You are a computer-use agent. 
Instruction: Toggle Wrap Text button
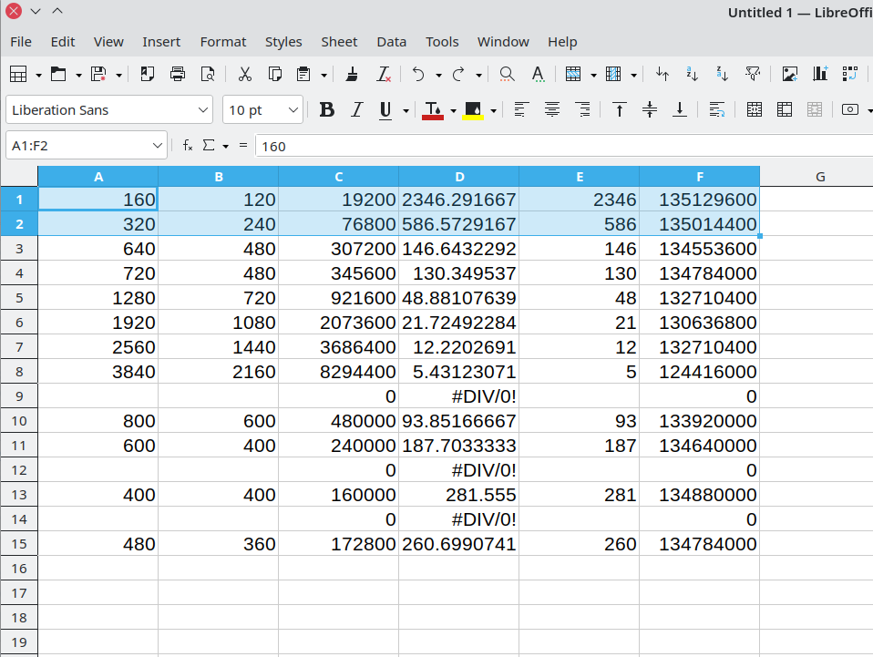coord(716,109)
